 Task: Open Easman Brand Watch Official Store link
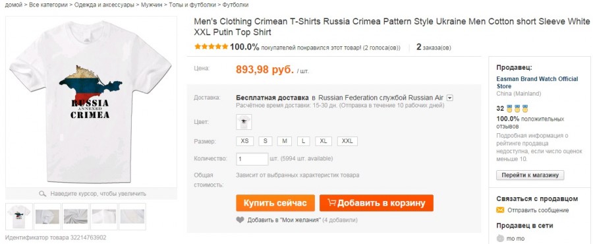(x=537, y=82)
